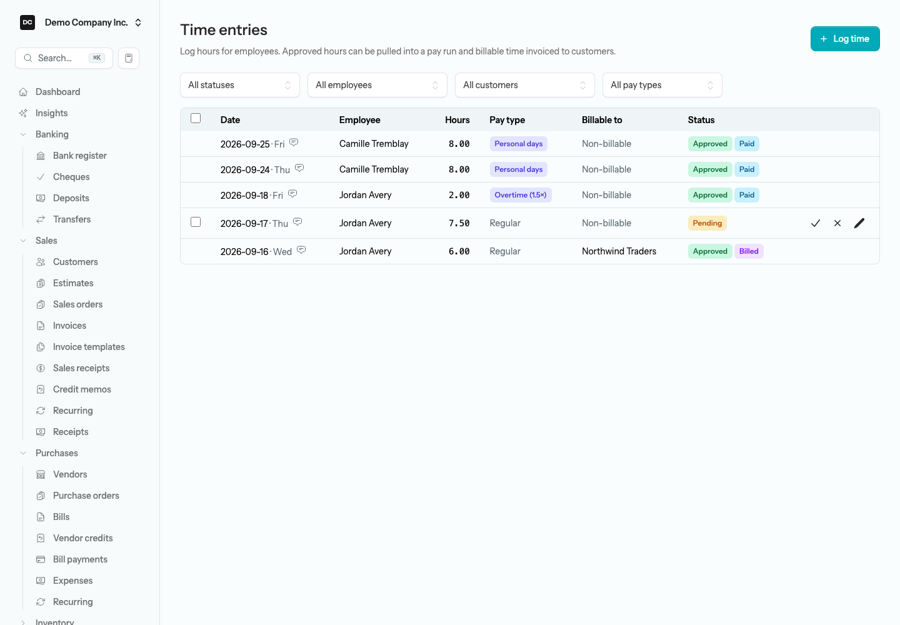Viewport: 900px width, 625px height.
Task: Click the Employee column header
Action: click(360, 120)
